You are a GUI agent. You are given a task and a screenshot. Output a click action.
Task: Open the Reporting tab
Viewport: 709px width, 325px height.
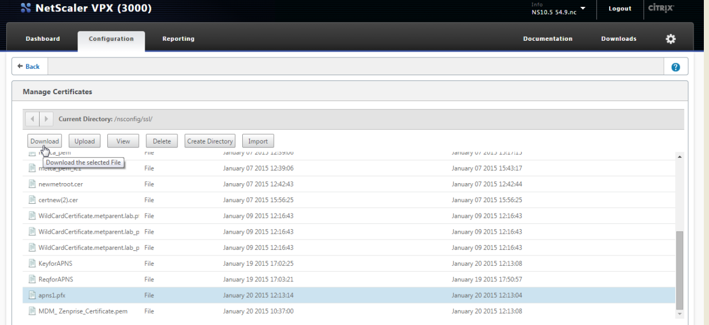178,39
